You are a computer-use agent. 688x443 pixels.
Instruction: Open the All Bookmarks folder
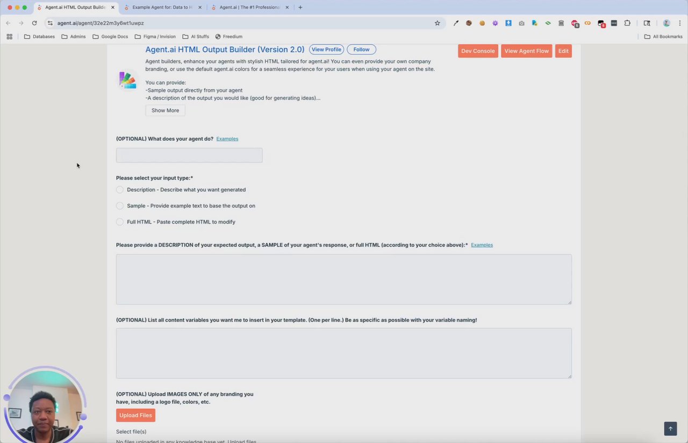(663, 37)
